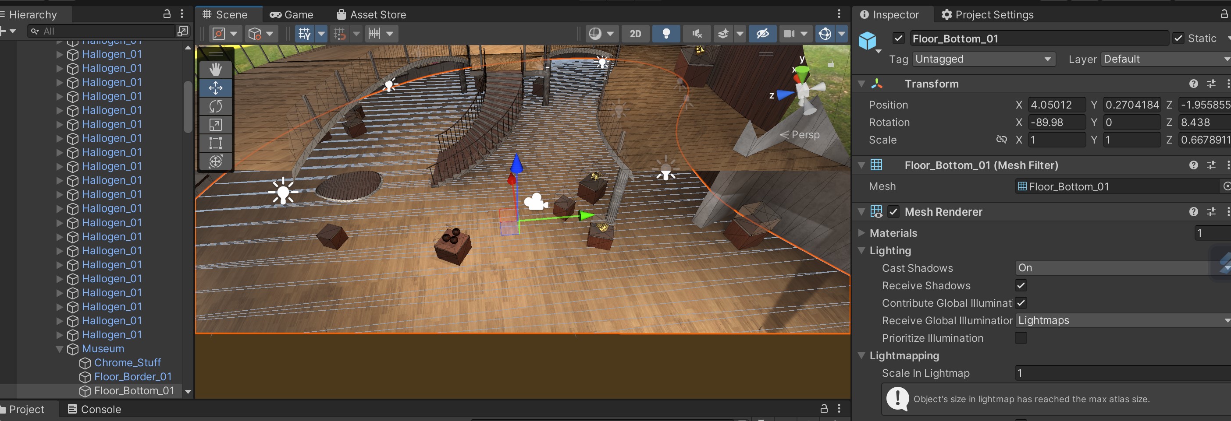Screen dimensions: 1231x421
Task: Toggle the Static checkbox for Floor_Bottom_01
Action: [1178, 38]
